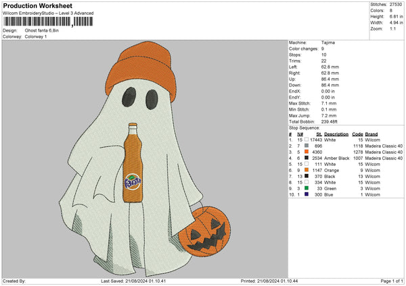Click the Colors value 8
406x286 pixels.
click(x=391, y=11)
